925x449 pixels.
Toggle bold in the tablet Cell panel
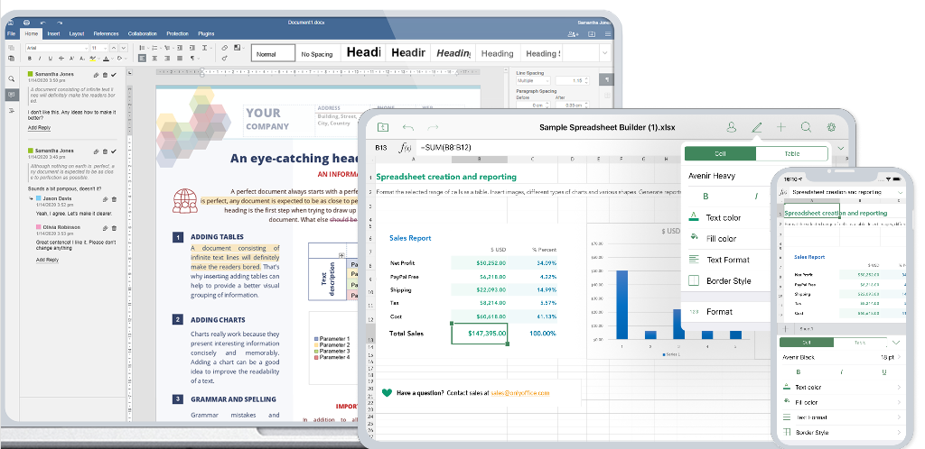pyautogui.click(x=705, y=197)
